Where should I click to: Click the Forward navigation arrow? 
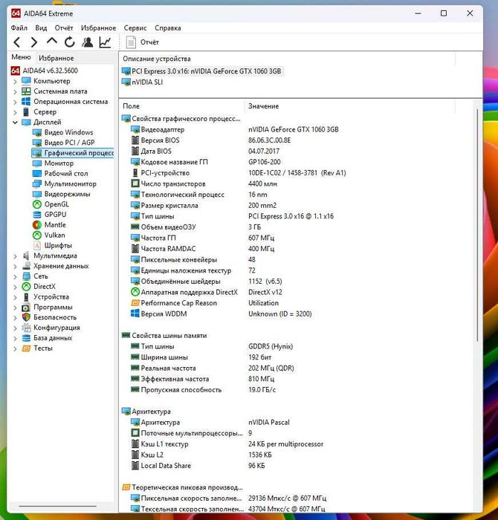pos(34,42)
